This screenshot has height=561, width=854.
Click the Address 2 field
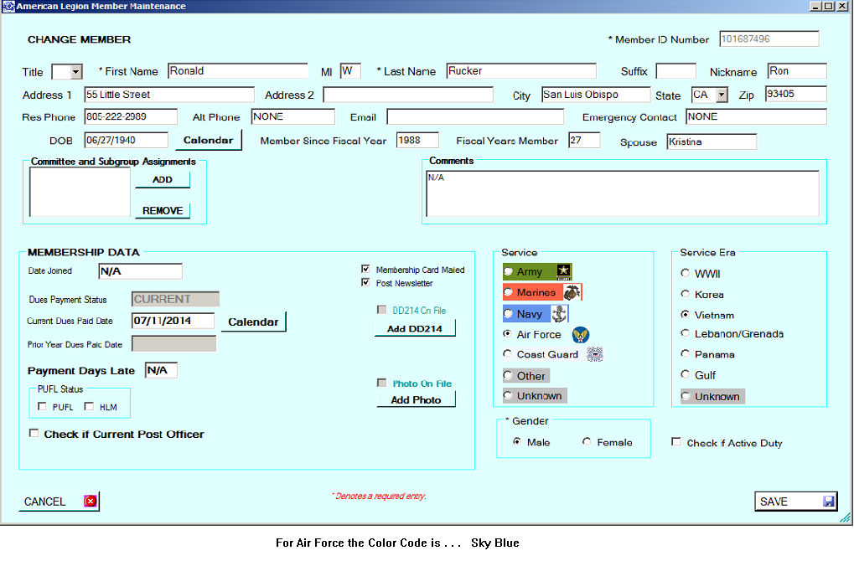[x=408, y=95]
